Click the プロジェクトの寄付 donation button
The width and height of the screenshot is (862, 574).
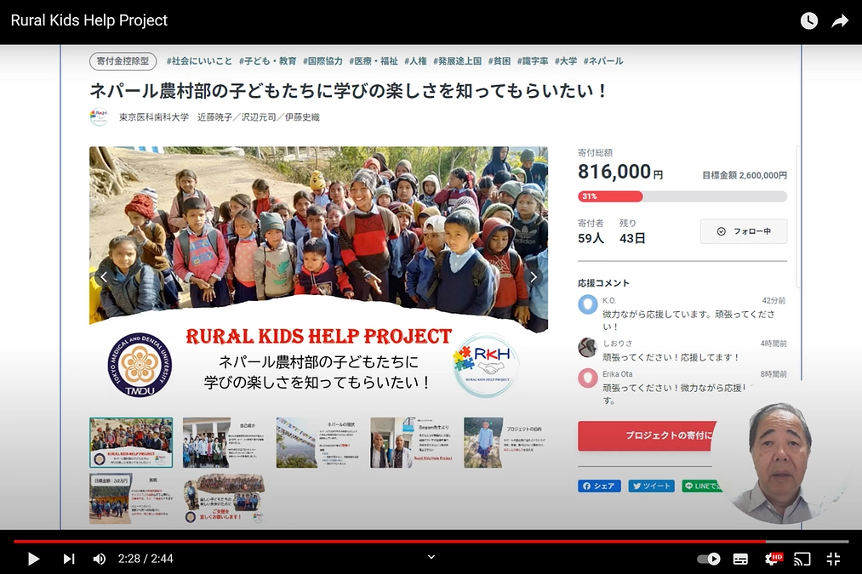pyautogui.click(x=647, y=435)
